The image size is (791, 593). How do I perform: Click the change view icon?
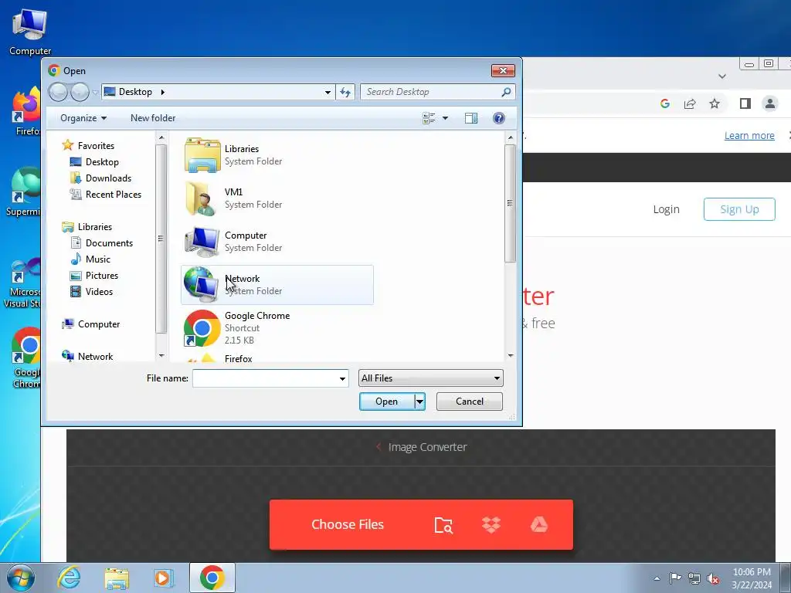pyautogui.click(x=429, y=118)
